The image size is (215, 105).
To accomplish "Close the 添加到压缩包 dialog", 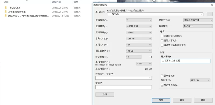I will coord(212,5).
